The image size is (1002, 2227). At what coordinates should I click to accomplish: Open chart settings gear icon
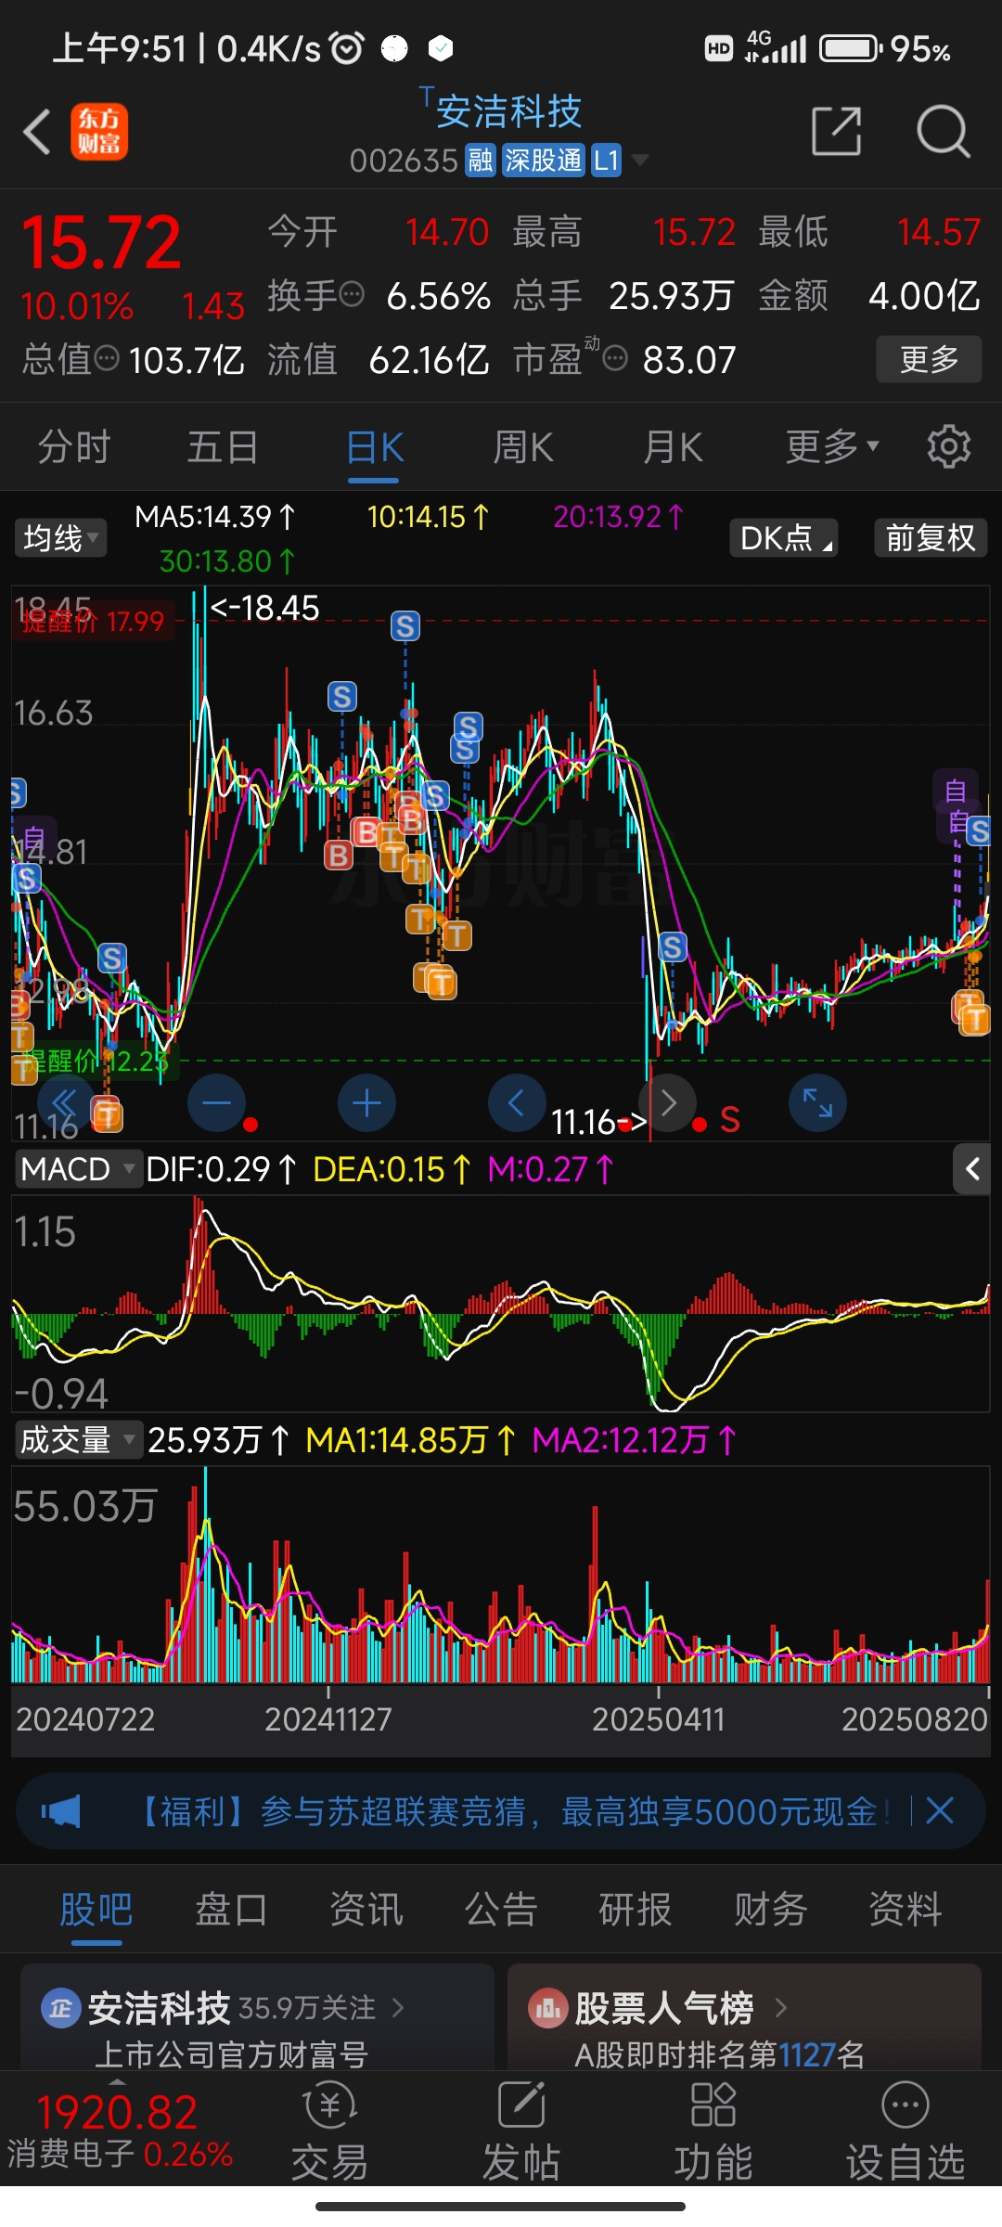click(x=948, y=446)
